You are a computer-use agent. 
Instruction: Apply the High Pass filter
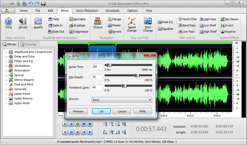coord(208,19)
